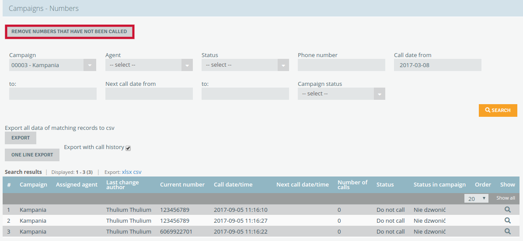Select call date 2017-09-05 11:16:10 cell
Image resolution: width=523 pixels, height=241 pixels.
(x=241, y=210)
